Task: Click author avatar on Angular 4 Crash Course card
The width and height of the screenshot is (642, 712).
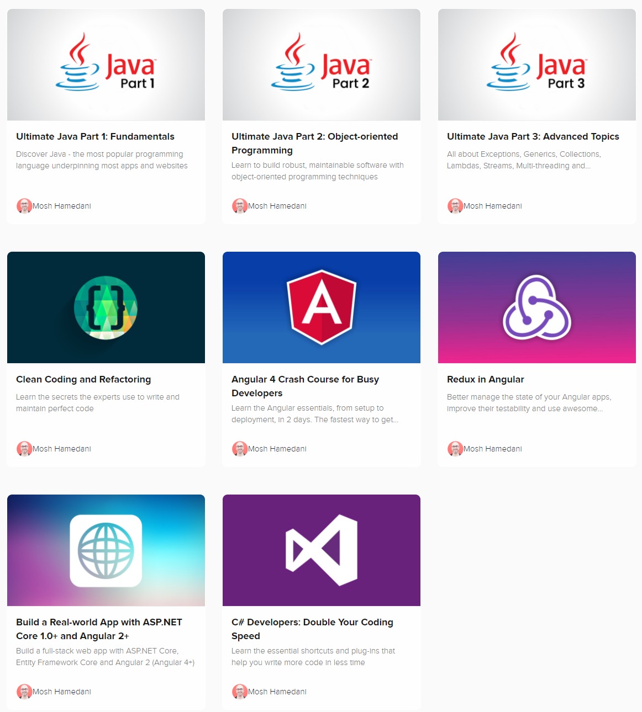Action: (x=240, y=449)
